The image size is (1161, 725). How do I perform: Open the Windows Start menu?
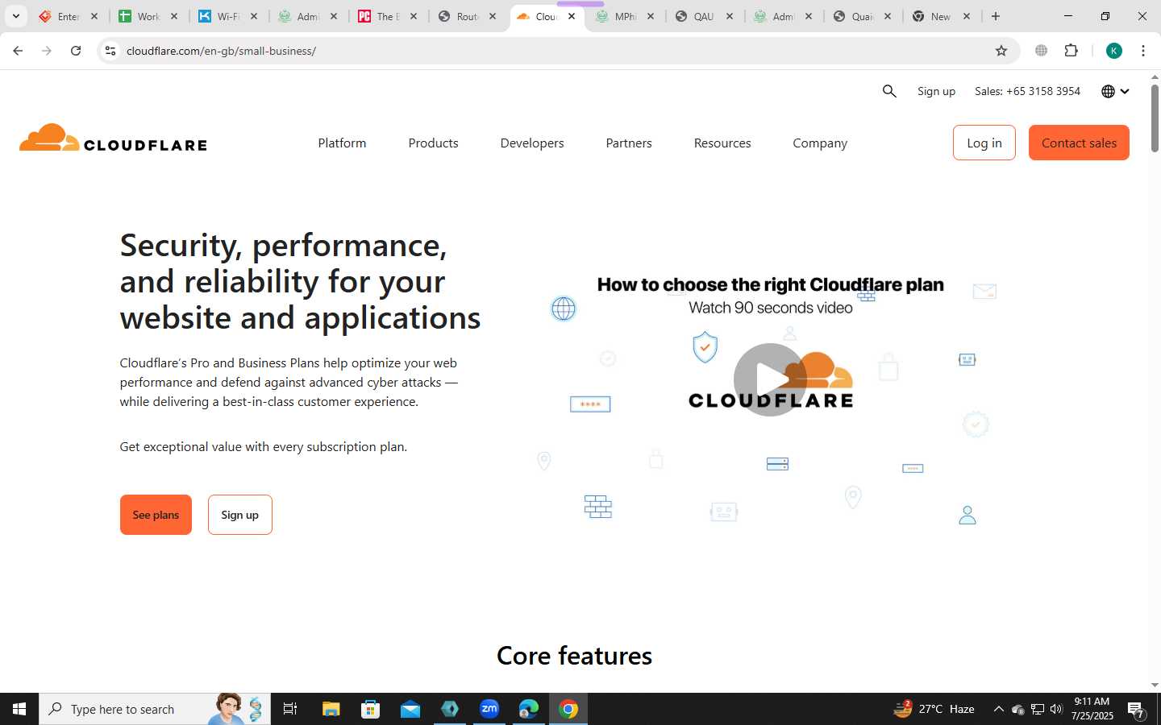19,709
